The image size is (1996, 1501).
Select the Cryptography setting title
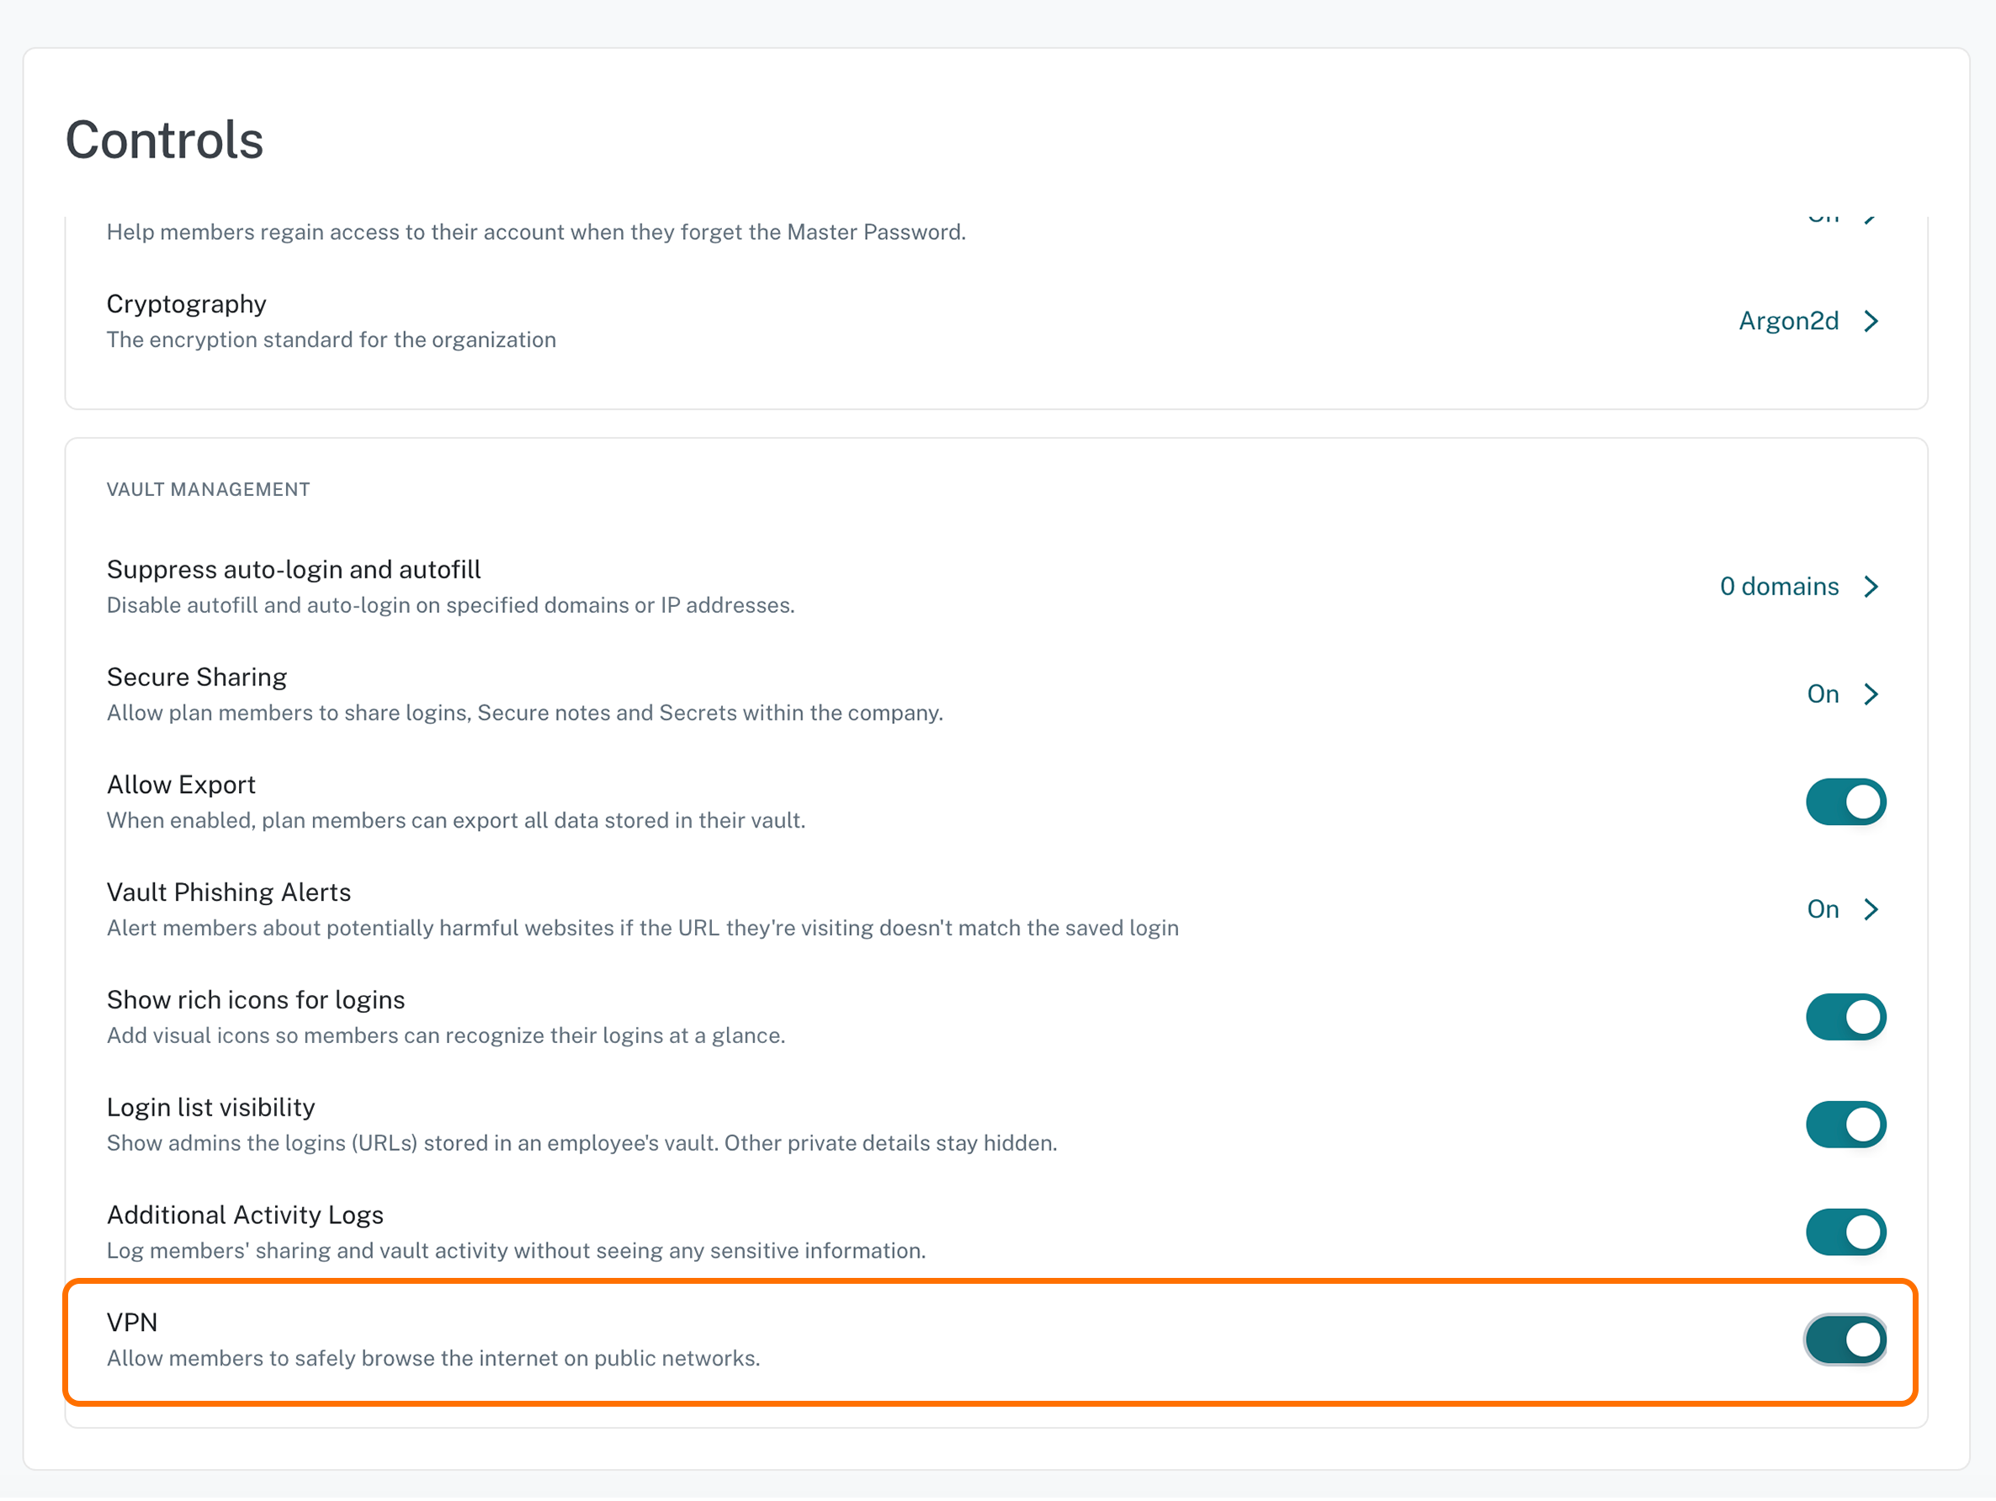[x=187, y=305]
